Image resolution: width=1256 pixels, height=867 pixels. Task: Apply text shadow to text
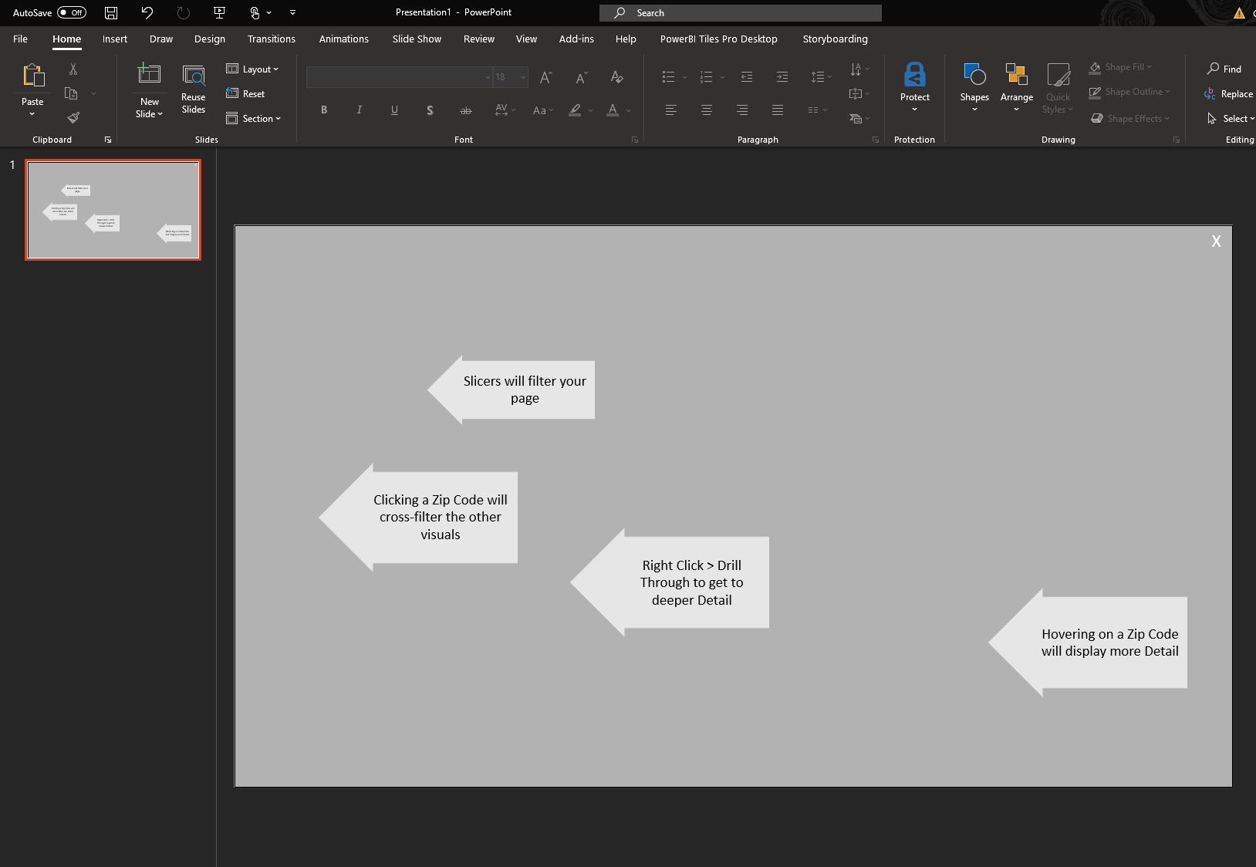click(x=429, y=110)
